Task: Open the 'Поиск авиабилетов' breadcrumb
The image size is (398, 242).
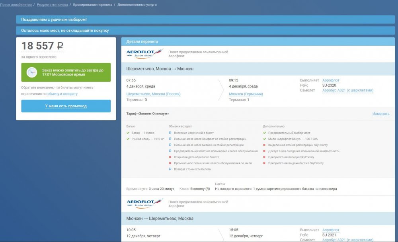Action: pos(16,4)
